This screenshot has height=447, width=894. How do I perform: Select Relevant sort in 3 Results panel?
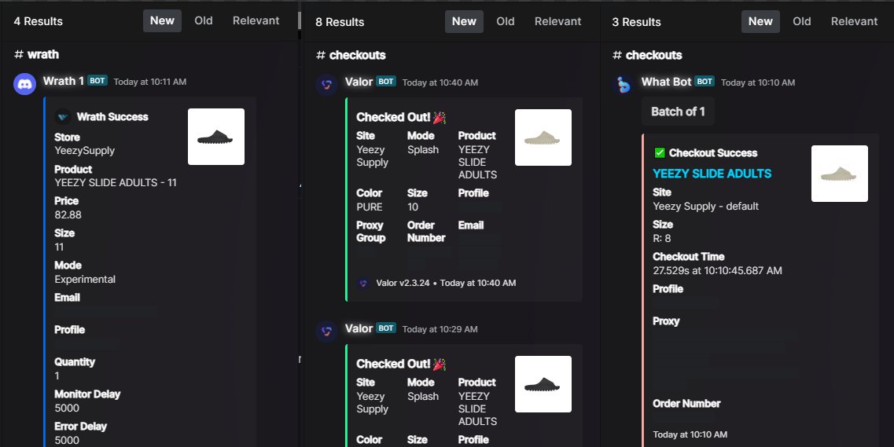854,22
